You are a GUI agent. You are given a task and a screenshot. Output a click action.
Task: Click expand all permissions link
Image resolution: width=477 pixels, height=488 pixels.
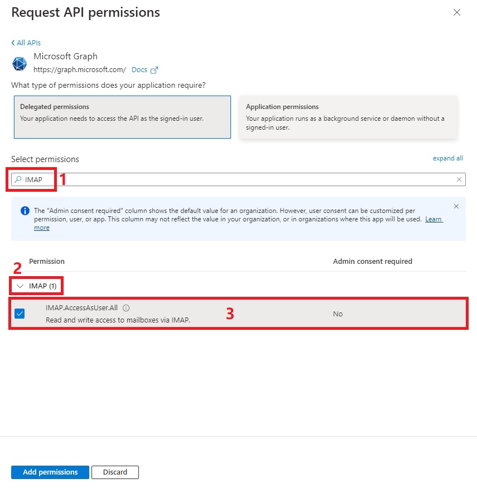(447, 158)
